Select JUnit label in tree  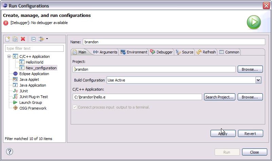(x=23, y=91)
